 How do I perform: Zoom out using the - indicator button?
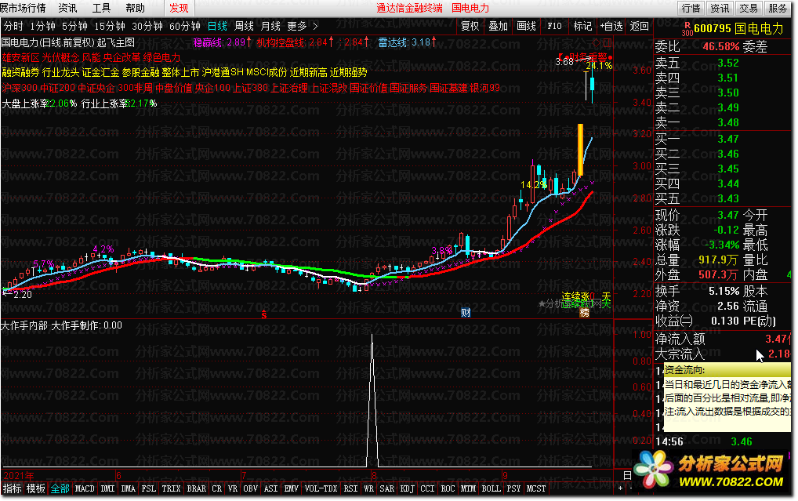pyautogui.click(x=632, y=488)
